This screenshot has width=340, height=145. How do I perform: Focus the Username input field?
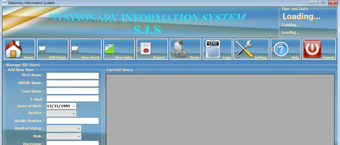click(x=73, y=143)
